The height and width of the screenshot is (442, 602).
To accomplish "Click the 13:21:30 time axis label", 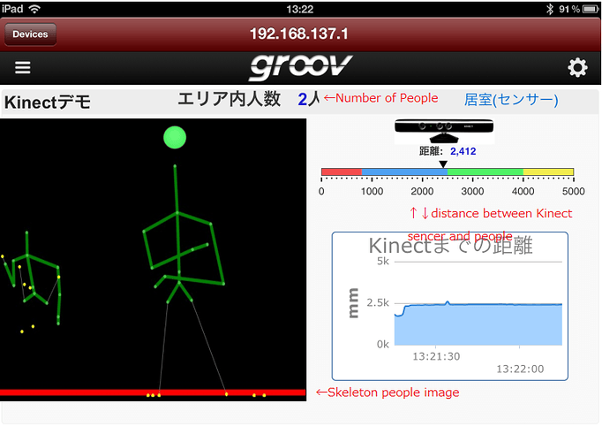I will pyautogui.click(x=436, y=356).
